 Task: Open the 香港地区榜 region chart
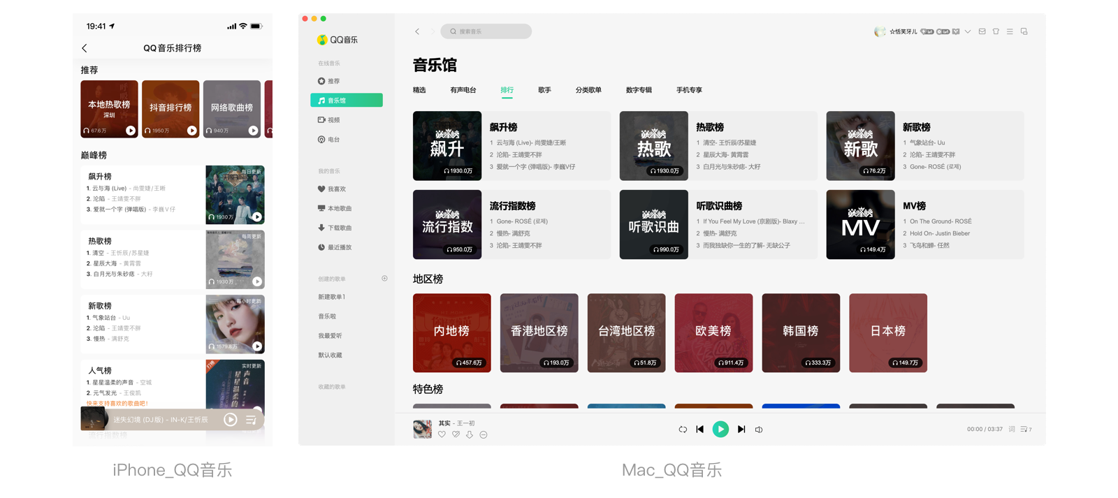[539, 333]
